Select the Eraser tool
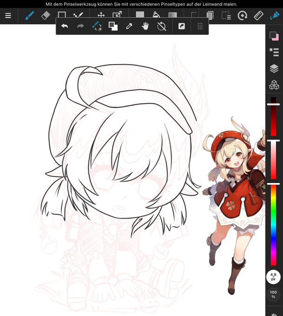The height and width of the screenshot is (316, 283). click(x=46, y=15)
